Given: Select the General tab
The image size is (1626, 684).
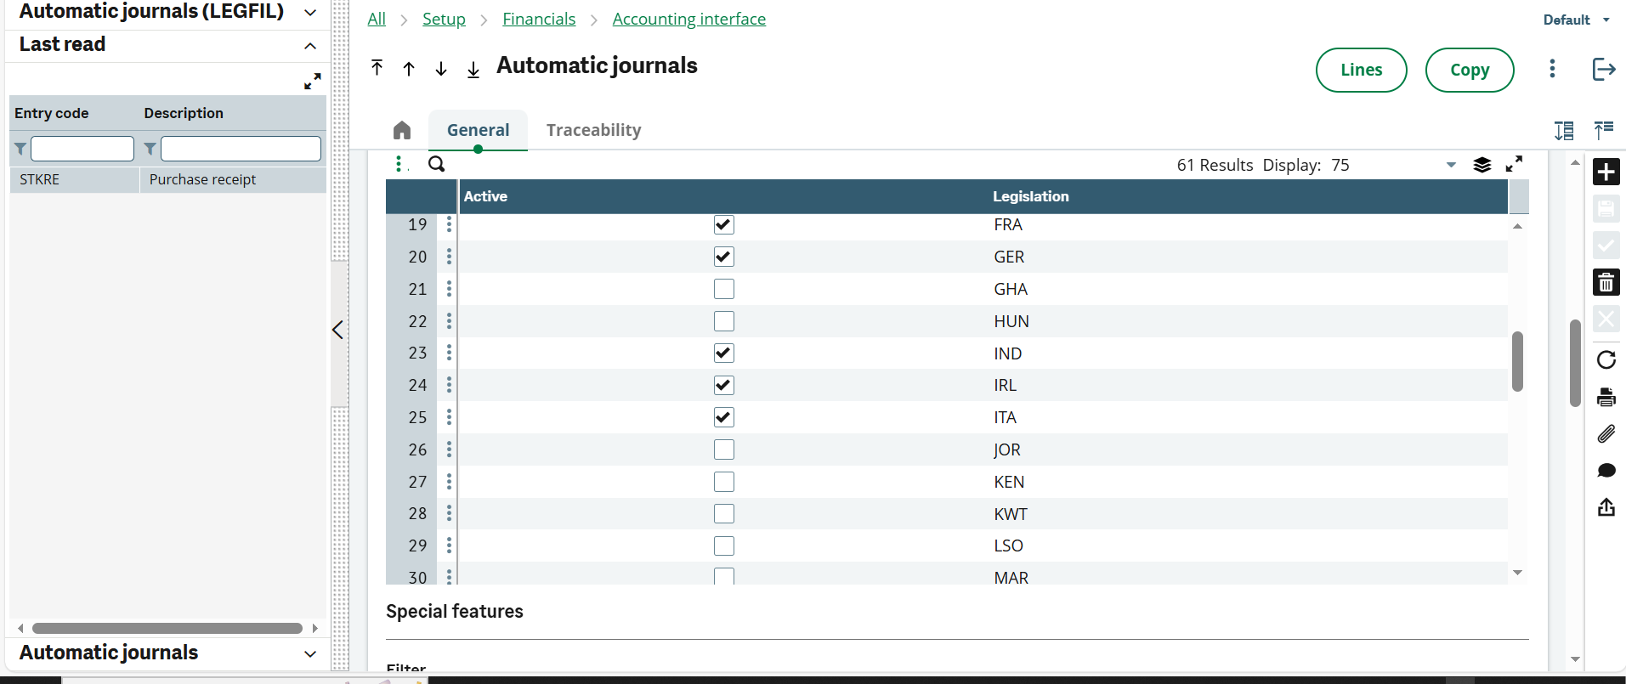Looking at the screenshot, I should (478, 130).
